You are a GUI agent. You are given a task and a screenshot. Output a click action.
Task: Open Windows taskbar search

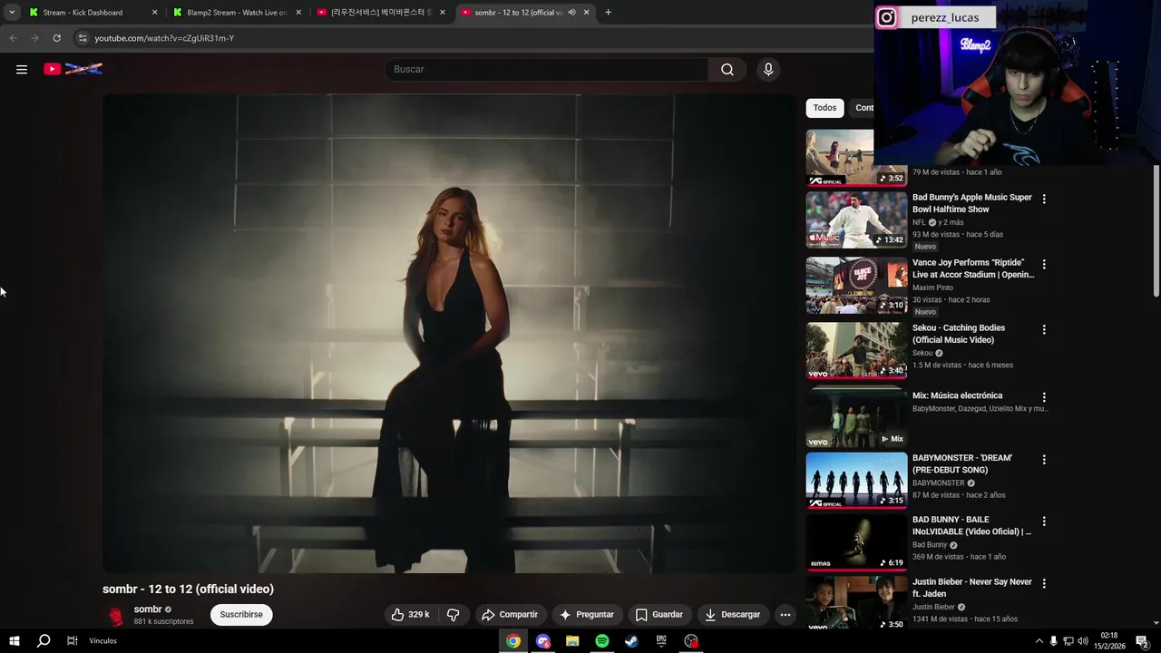pos(44,640)
